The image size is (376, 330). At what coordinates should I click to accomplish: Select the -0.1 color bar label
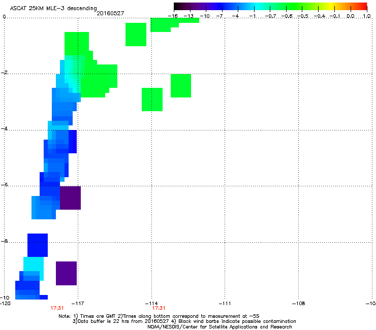click(335, 16)
